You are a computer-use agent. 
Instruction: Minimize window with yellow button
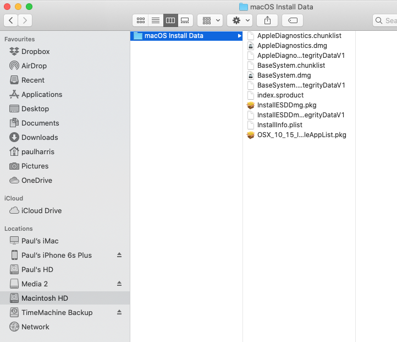[x=18, y=7]
